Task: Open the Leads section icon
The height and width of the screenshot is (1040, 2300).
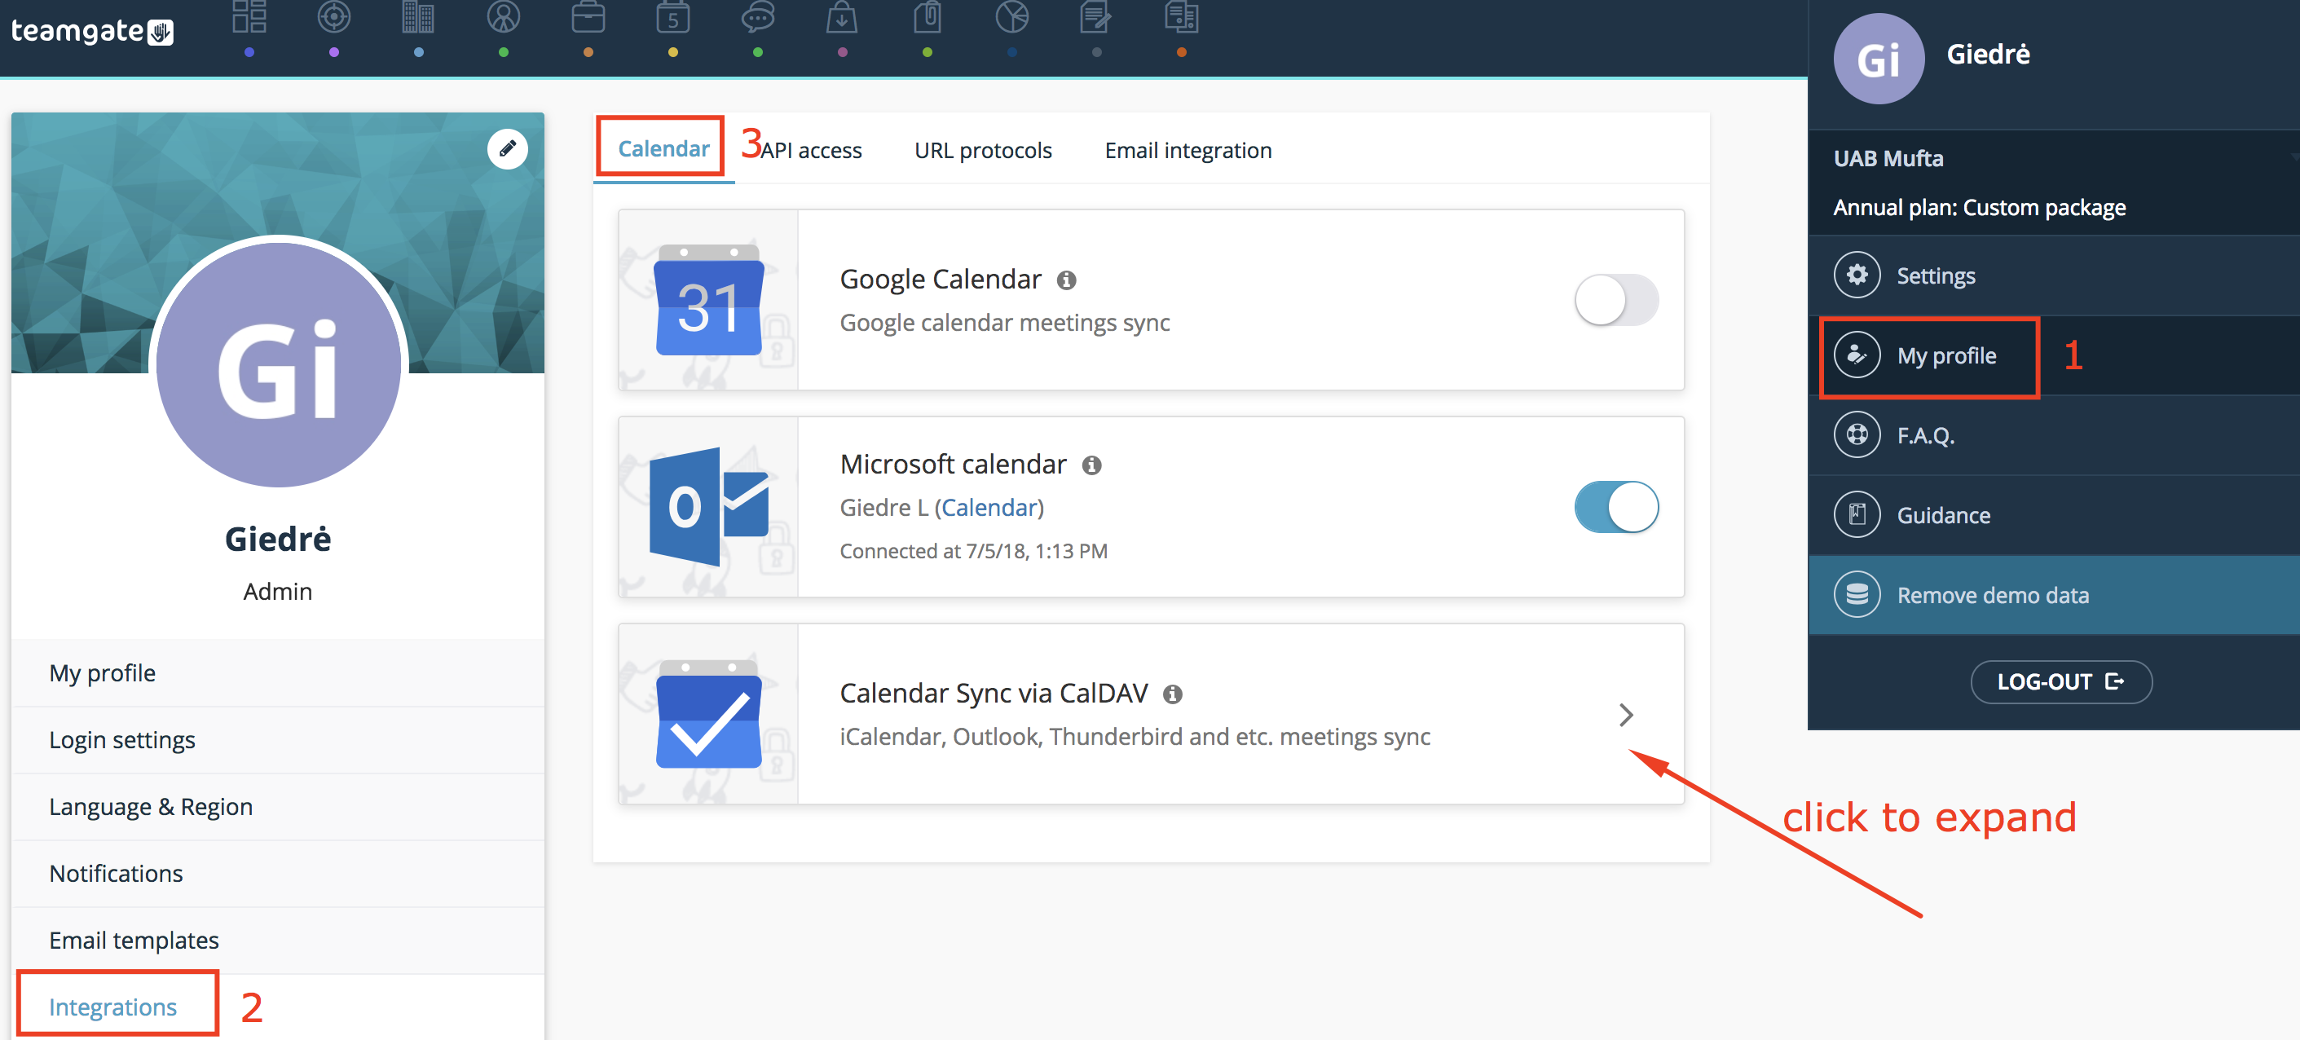Action: (x=334, y=20)
